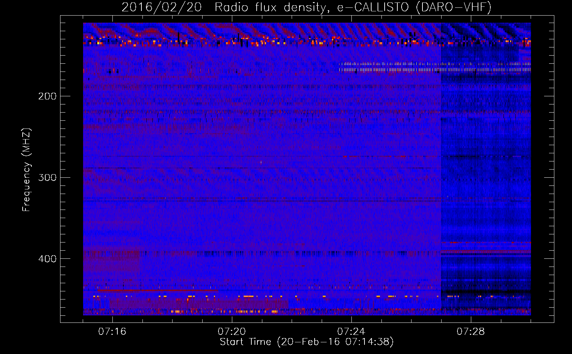Click the 'Frequency (MHZ)' axis title
Viewport: 572px width, 354px height.
click(27, 170)
